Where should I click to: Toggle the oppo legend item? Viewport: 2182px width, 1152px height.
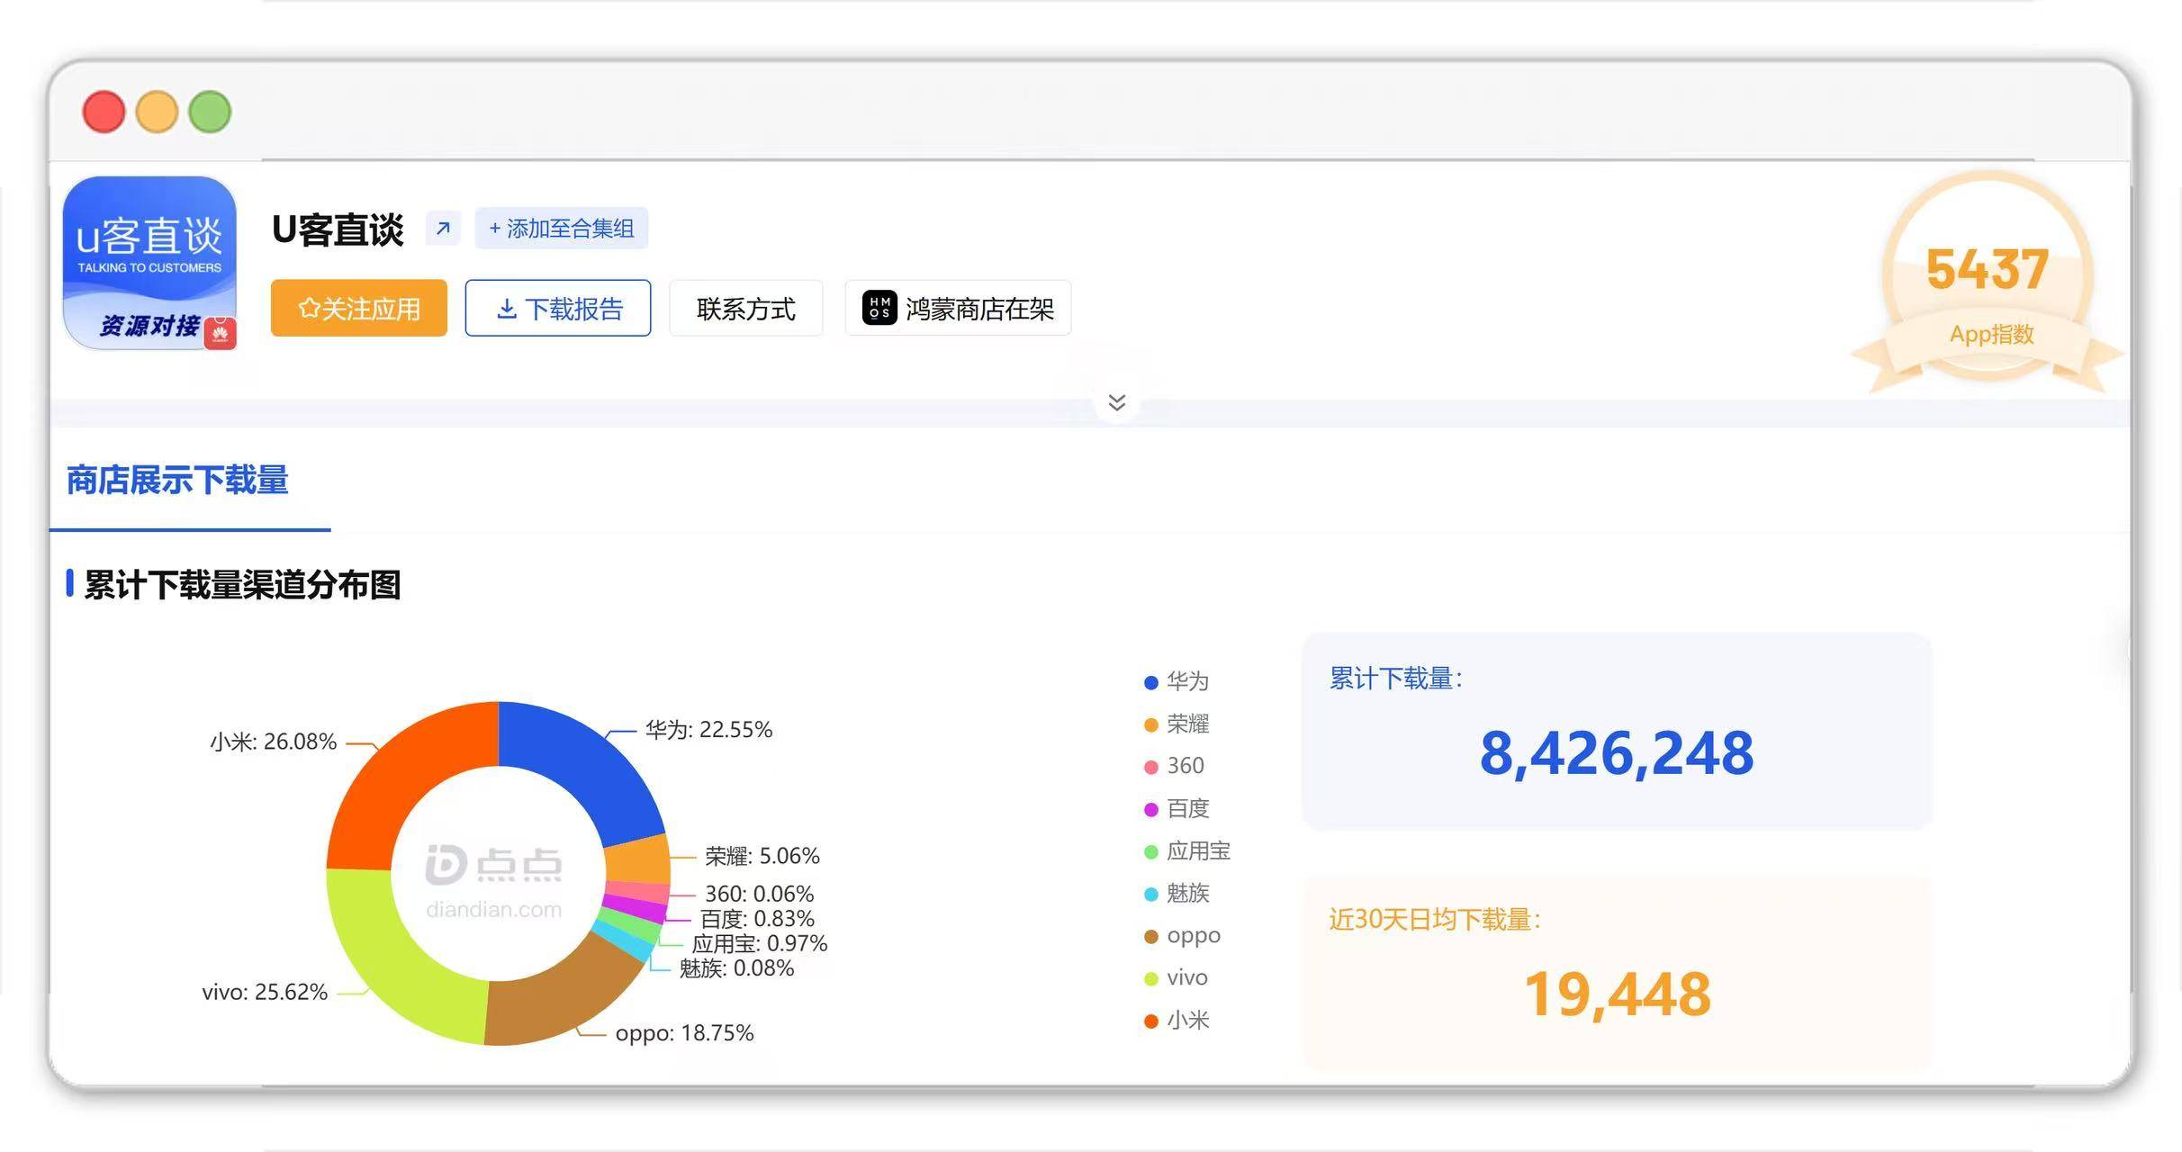pos(1183,935)
